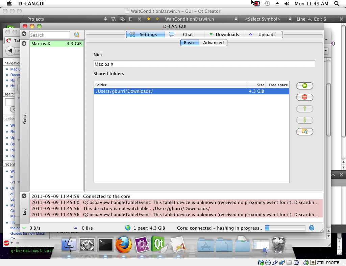Viewport: 346px width, 266px height.
Task: Click the hashing progress bar
Action: click(x=285, y=228)
